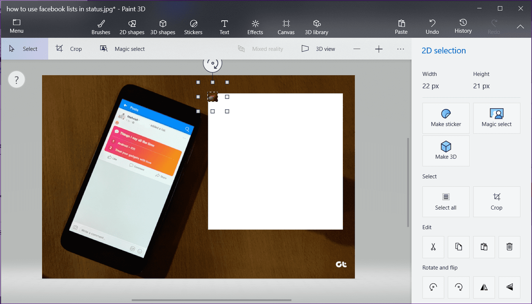
Task: Rotate selection right
Action: tap(459, 287)
